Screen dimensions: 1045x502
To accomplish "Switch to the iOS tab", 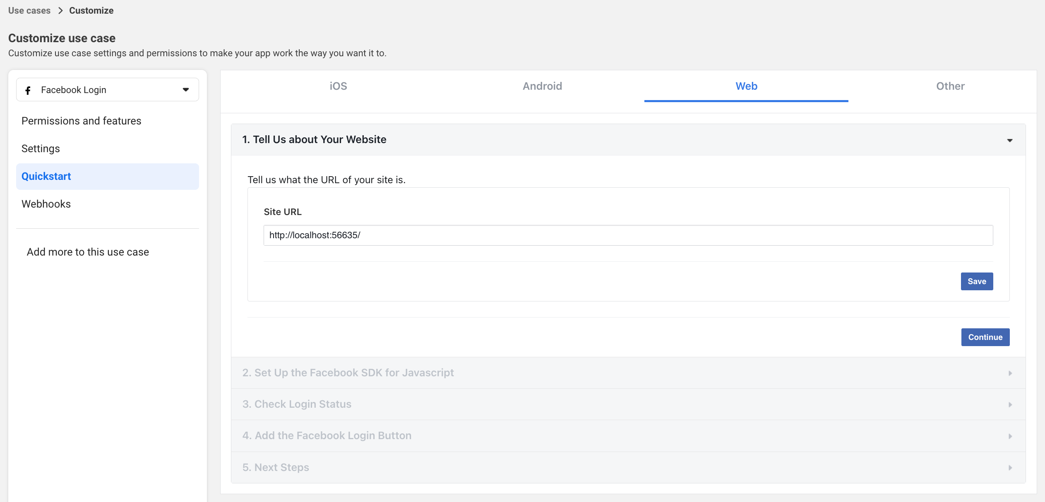I will coord(338,86).
